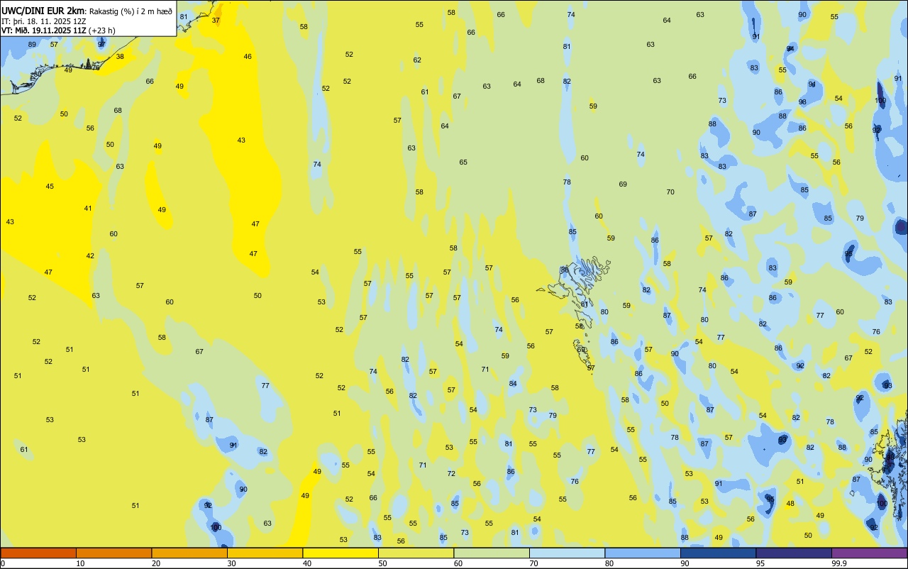Click the map value "70"
908x569 pixels.
point(670,192)
